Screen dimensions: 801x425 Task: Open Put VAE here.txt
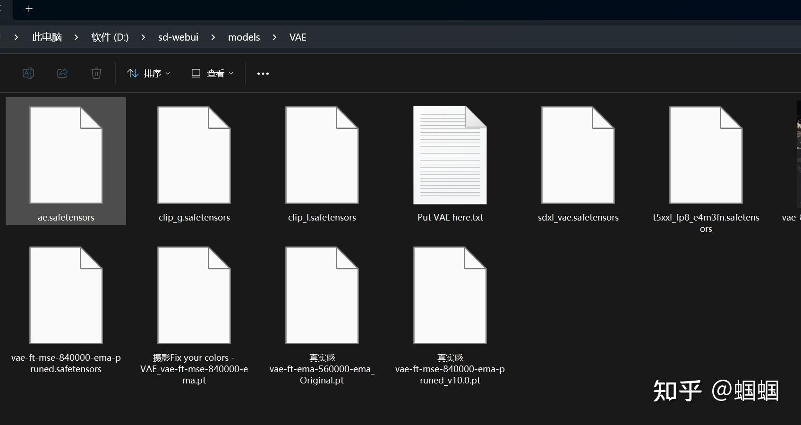pos(450,155)
